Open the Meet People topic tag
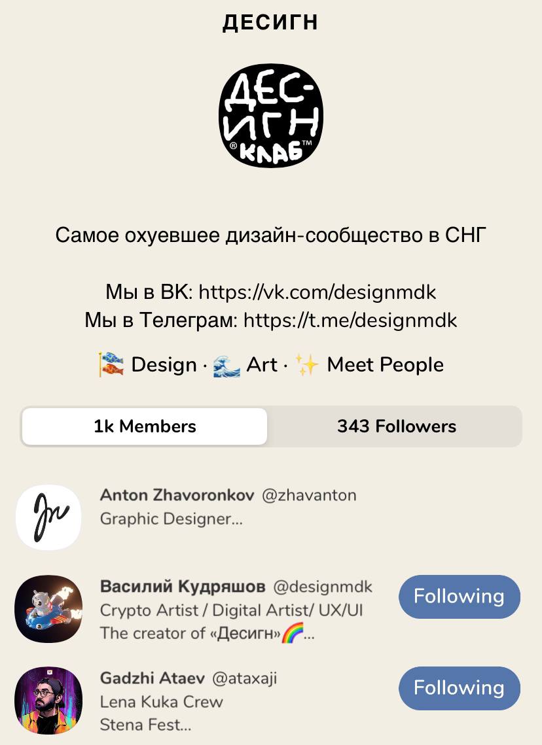Viewport: 542px width, 745px height. (x=385, y=365)
